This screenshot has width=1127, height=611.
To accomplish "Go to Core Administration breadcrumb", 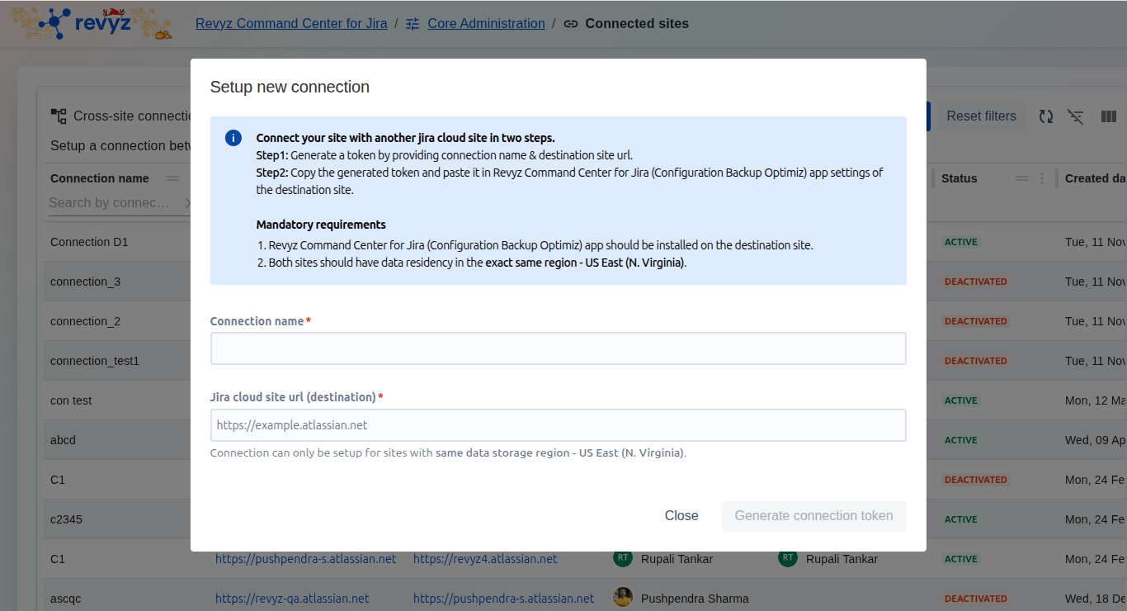I will (486, 24).
